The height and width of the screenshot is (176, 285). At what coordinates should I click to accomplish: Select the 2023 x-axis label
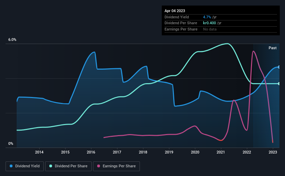point(273,152)
